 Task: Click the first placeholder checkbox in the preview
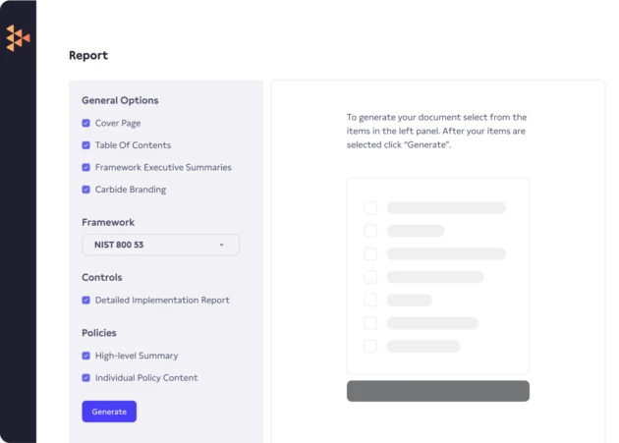coord(370,208)
